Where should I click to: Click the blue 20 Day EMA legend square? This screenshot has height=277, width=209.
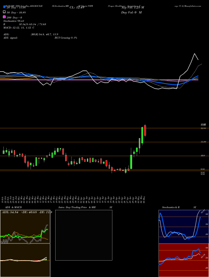pyautogui.click(x=4, y=7)
